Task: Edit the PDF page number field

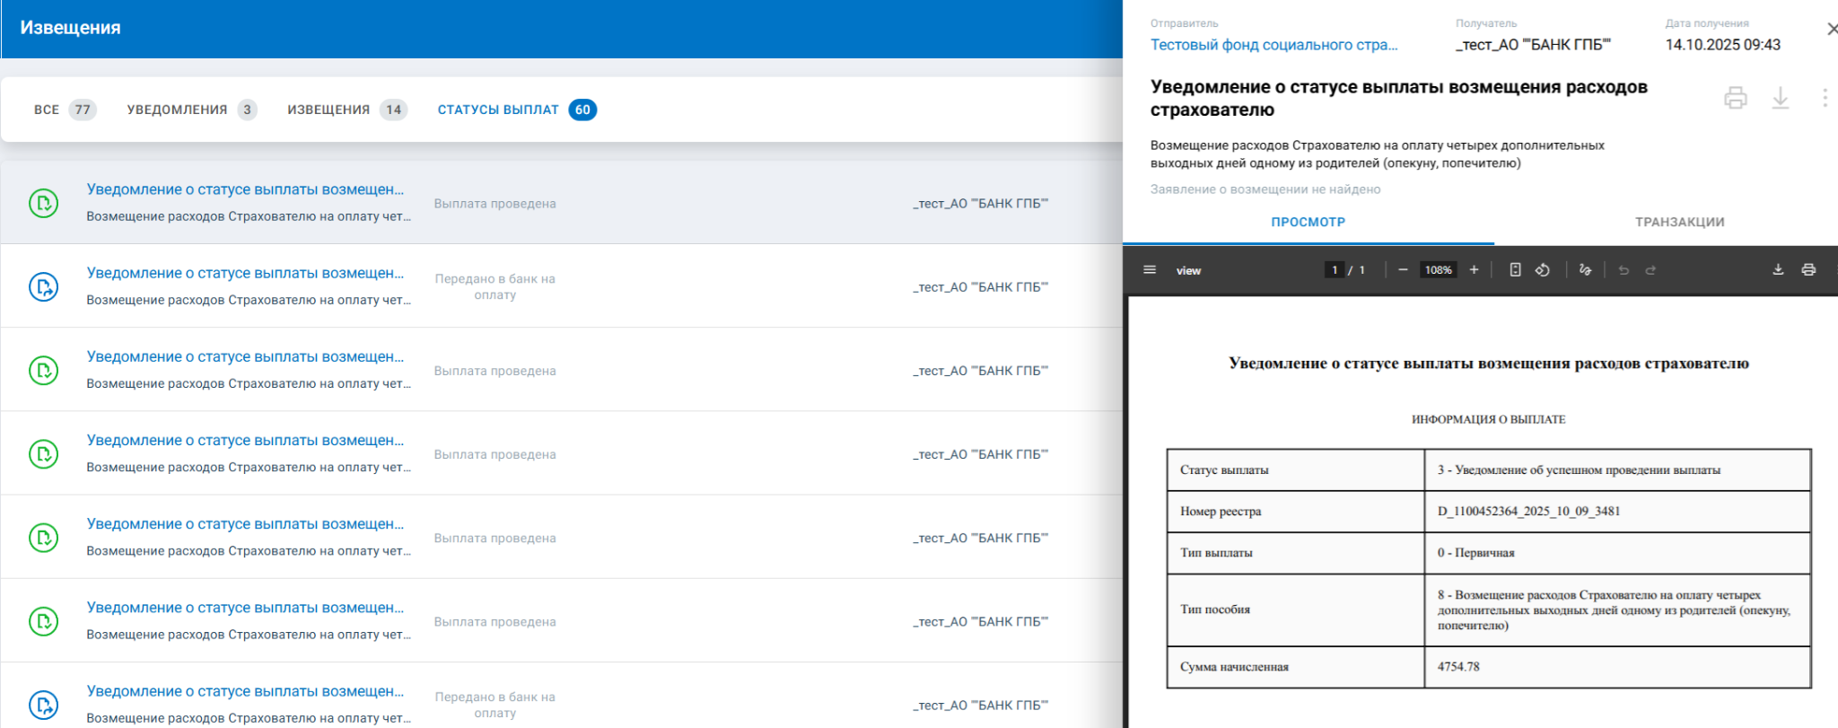Action: point(1335,270)
